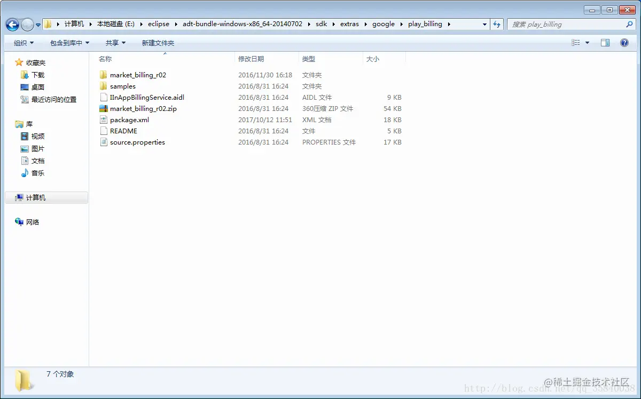Viewport: 641px width, 399px height.
Task: Open the view options dropdown arrow
Action: 588,43
